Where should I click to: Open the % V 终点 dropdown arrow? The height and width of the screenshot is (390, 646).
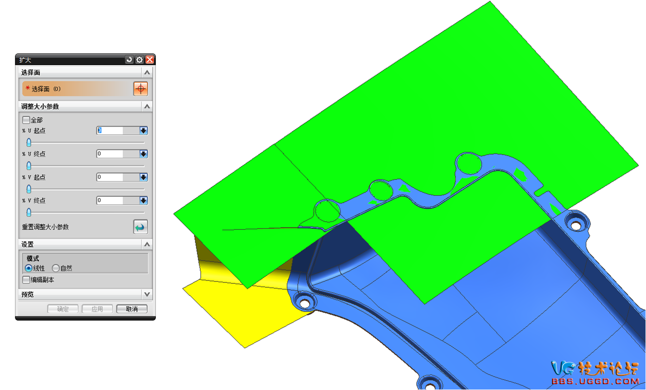(143, 201)
